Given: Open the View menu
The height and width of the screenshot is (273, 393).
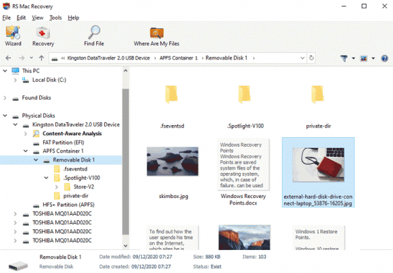Looking at the screenshot, I should tap(38, 18).
